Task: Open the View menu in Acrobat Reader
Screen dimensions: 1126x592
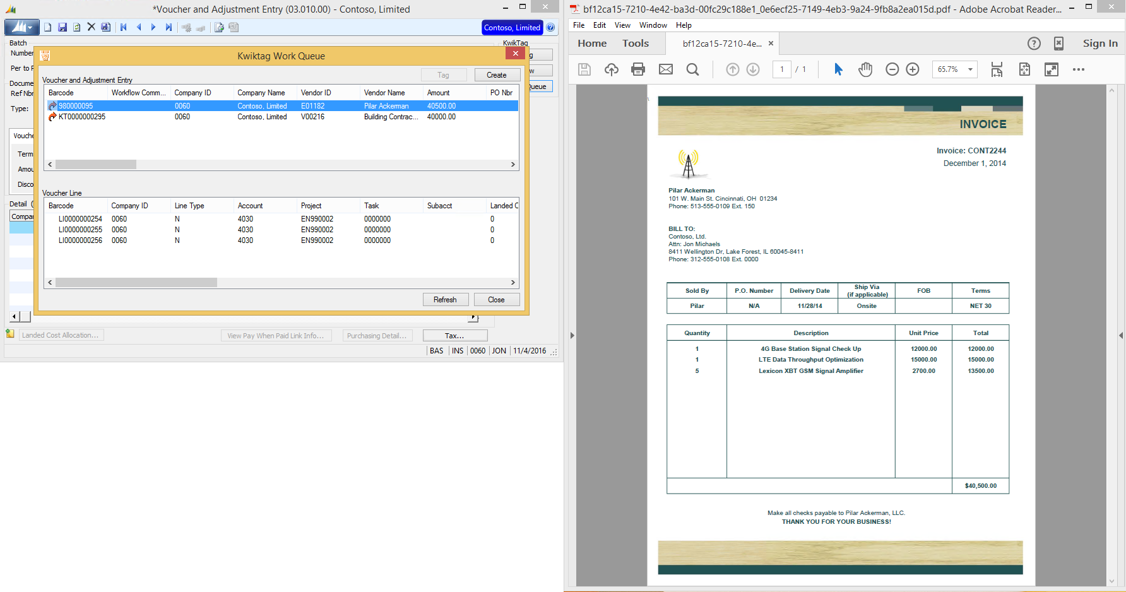Action: pos(622,25)
